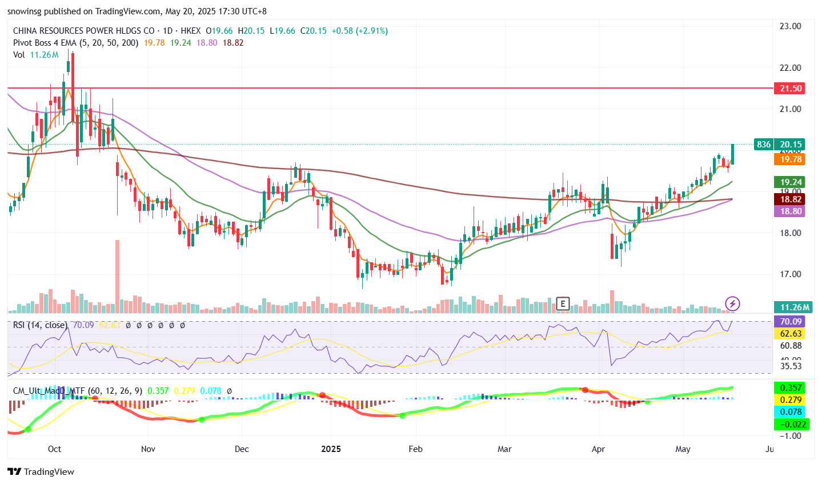Image resolution: width=822 pixels, height=484 pixels.
Task: Click the '+0.58 (+2.91%)' change value in header
Action: point(359,31)
